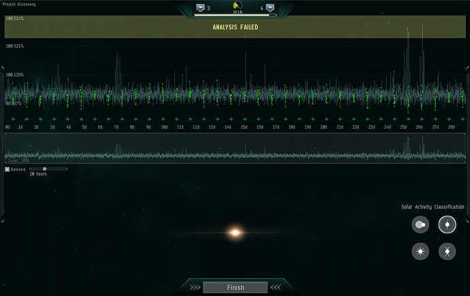The image size is (470, 296).
Task: Click the Zoom 100% label in minimap
Action: 18,161
